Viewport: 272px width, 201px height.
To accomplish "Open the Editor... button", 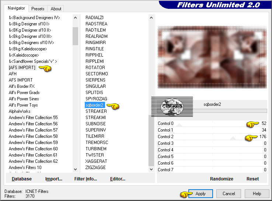I will [118, 179].
